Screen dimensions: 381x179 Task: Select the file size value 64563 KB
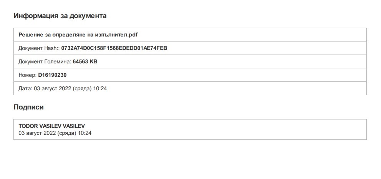[85, 61]
